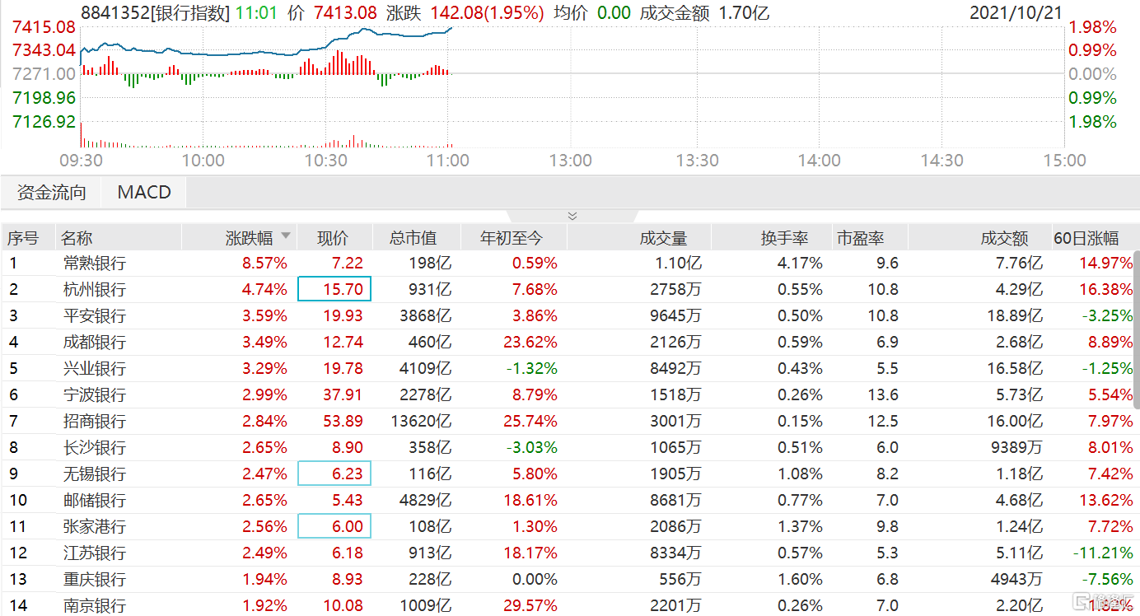Click the 名称 column header

pos(77,238)
